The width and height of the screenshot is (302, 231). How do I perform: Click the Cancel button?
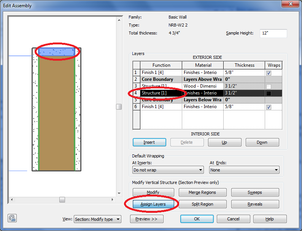click(234, 219)
